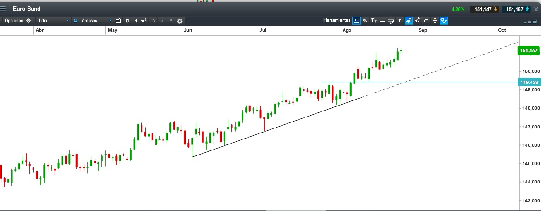Click the 147,000 price axis label
Screen dimensions: 541x211
point(530,127)
